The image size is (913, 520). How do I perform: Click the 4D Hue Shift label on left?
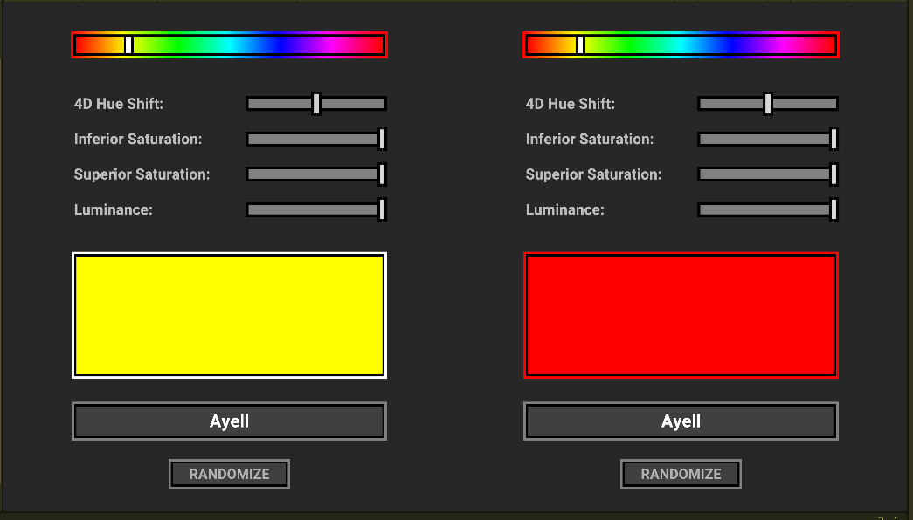click(x=119, y=103)
